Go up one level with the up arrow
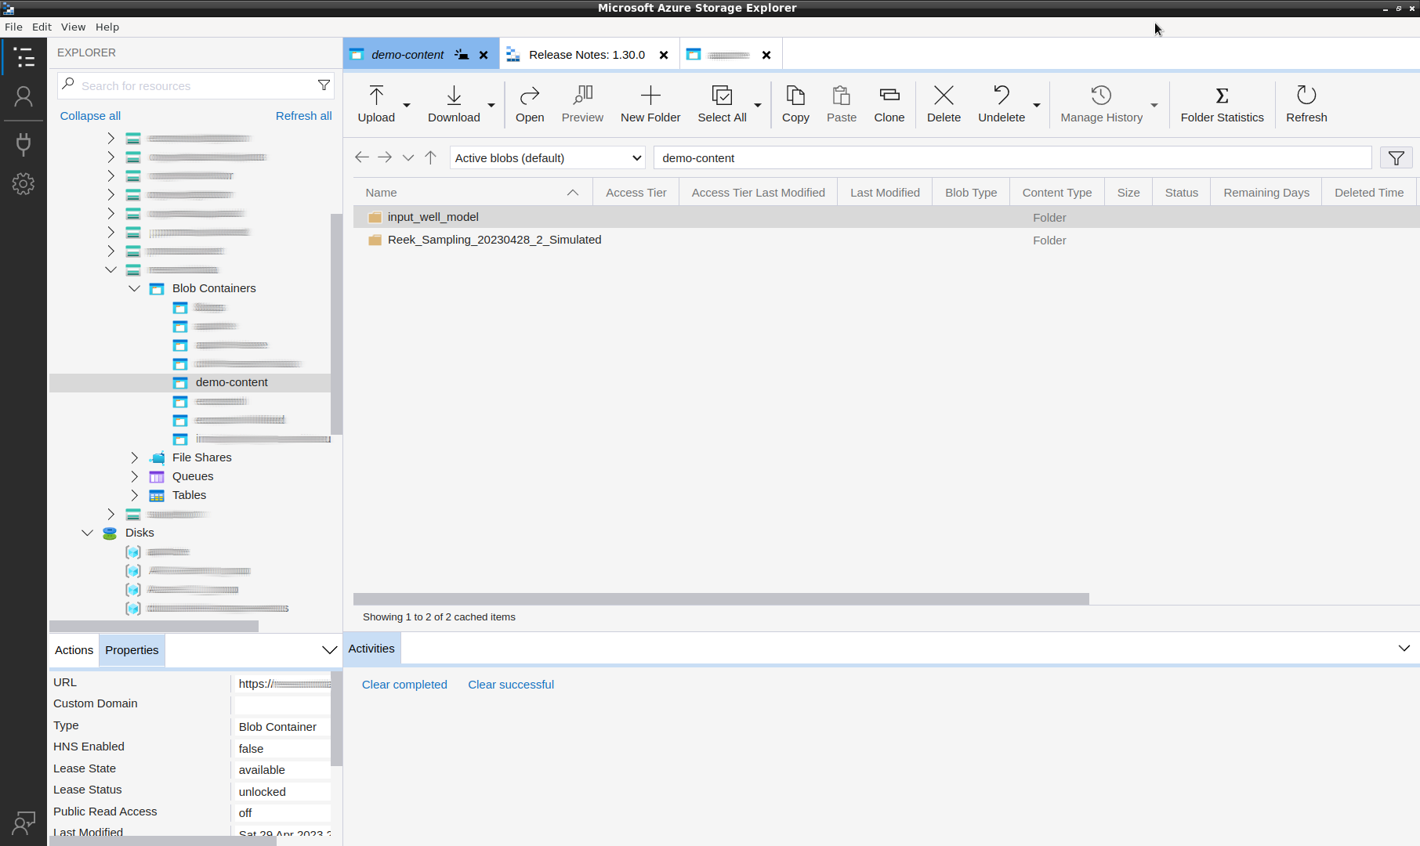1420x846 pixels. (430, 157)
